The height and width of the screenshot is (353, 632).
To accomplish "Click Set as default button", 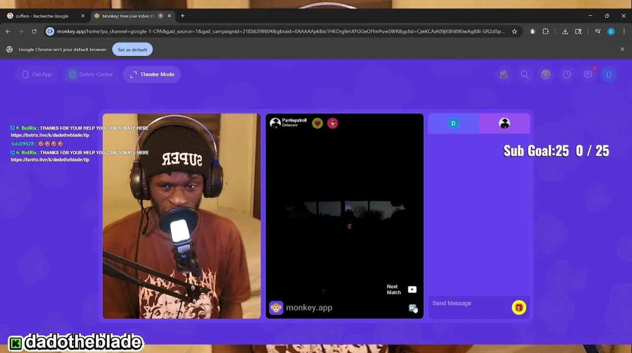I will point(132,50).
